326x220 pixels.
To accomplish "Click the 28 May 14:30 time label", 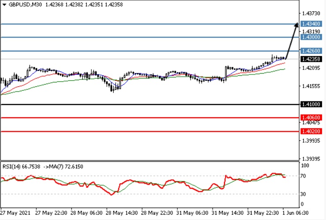I will [x=122, y=213].
